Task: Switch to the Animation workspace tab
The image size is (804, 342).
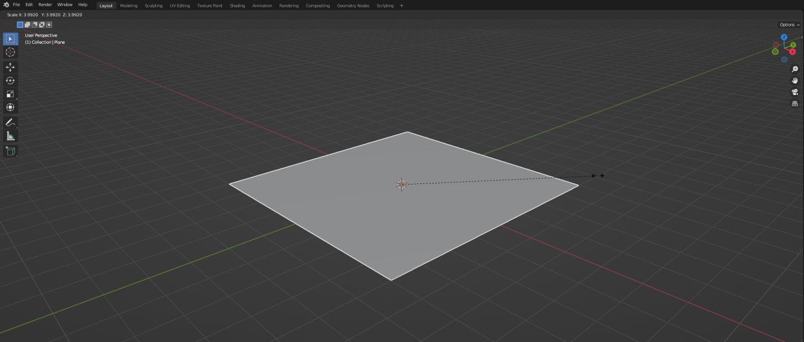Action: pyautogui.click(x=262, y=6)
